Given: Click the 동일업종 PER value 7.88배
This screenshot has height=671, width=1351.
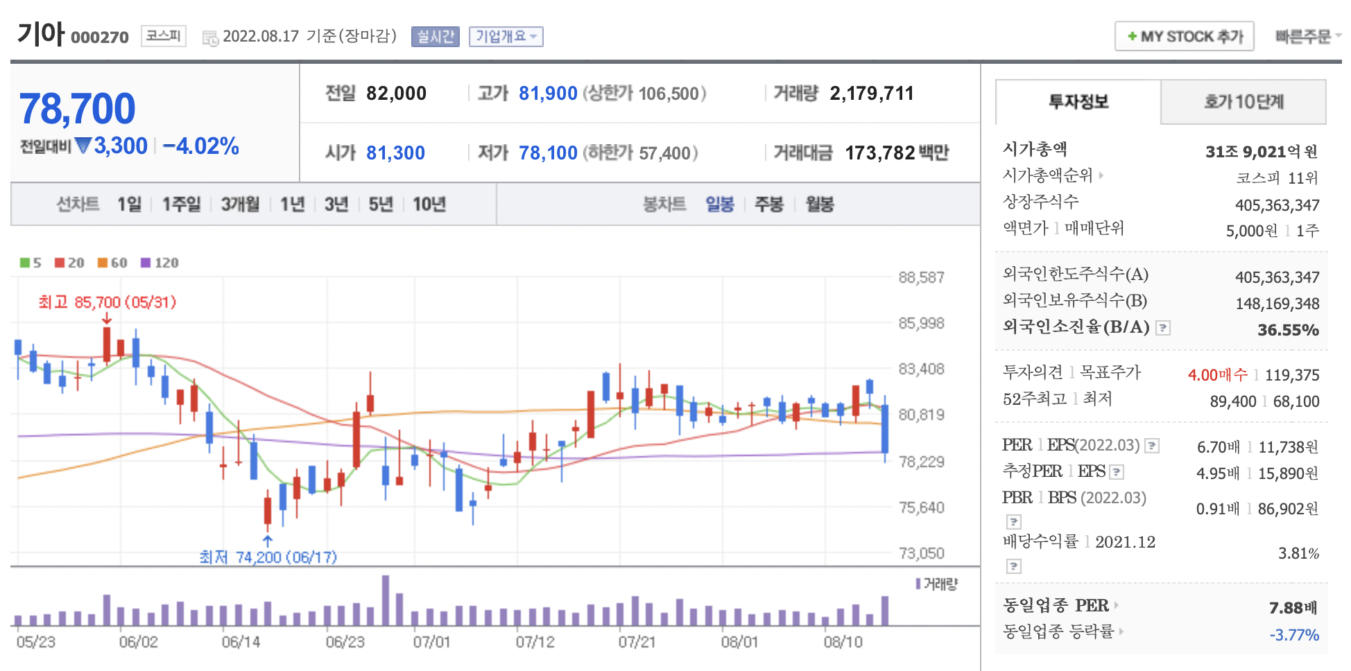Looking at the screenshot, I should coord(1293,608).
